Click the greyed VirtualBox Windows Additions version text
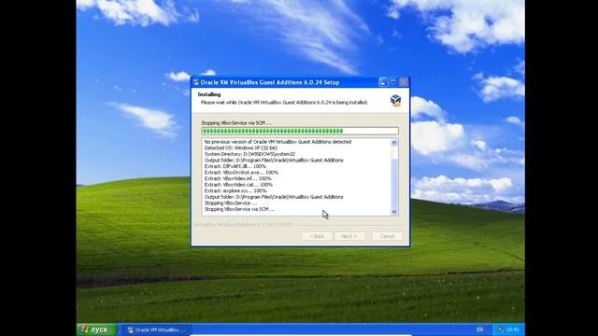The width and height of the screenshot is (598, 336). [243, 225]
